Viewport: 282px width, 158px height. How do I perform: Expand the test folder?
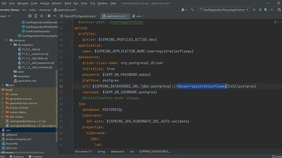point(3,85)
